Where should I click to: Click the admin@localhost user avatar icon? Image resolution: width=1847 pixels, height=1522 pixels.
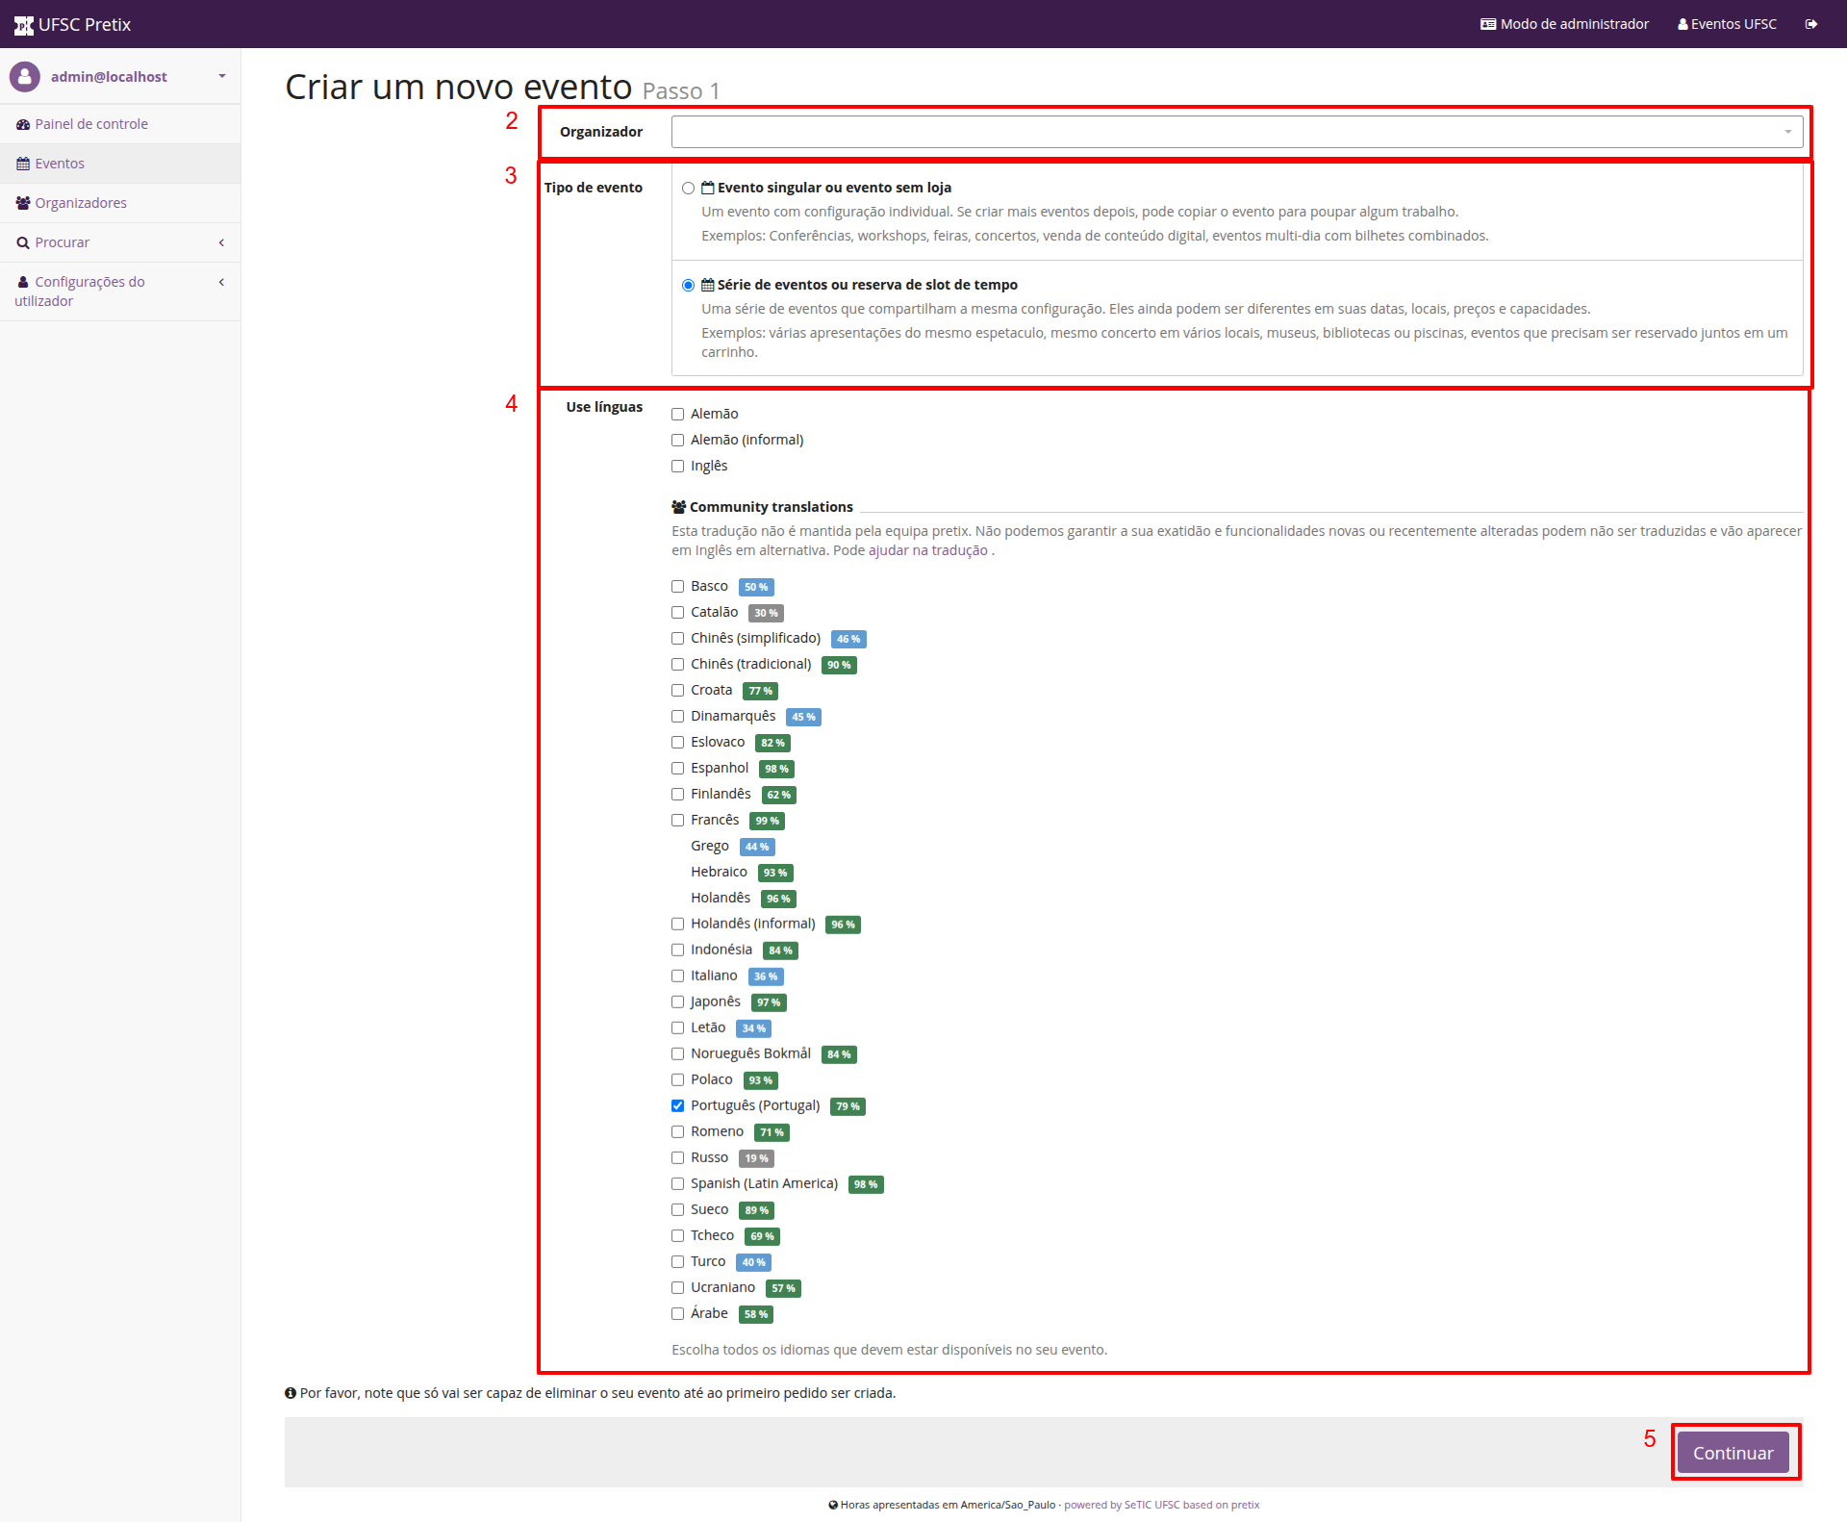25,77
